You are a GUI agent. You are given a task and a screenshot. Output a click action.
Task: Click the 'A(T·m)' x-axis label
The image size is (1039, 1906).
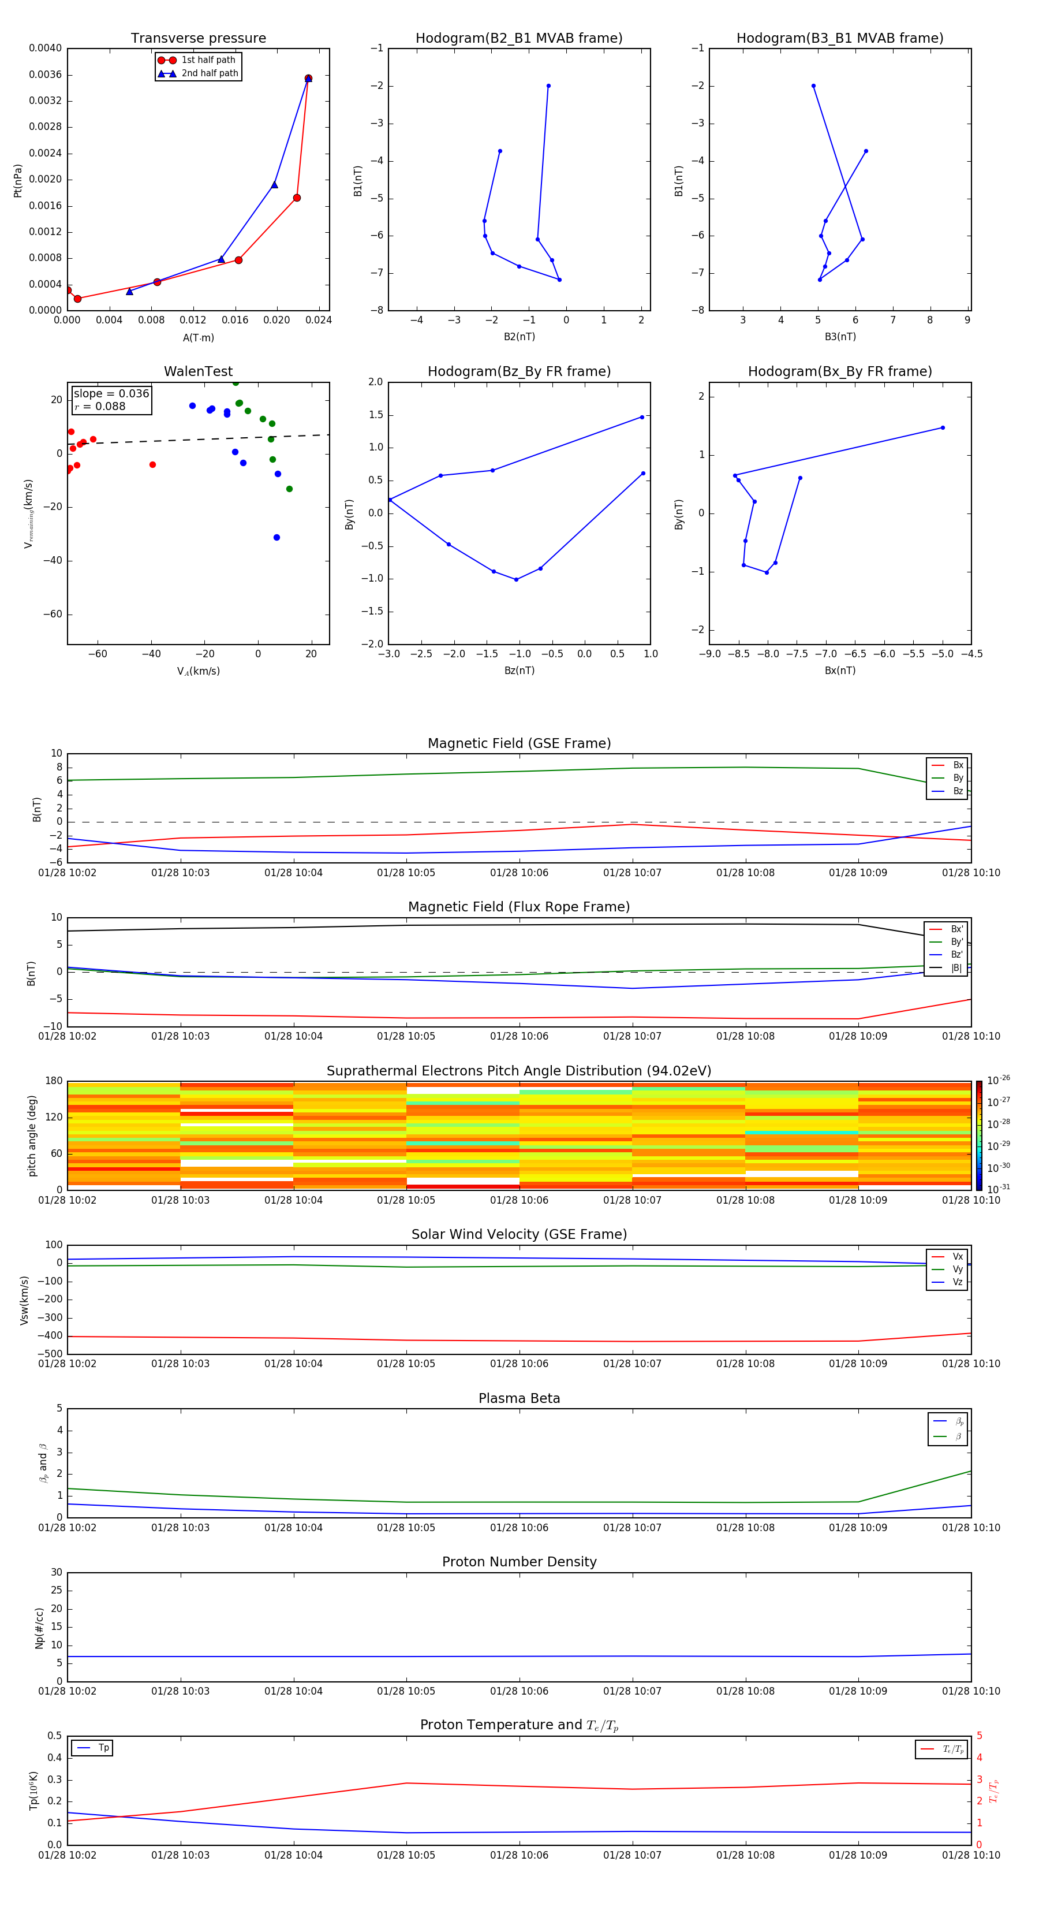click(198, 338)
